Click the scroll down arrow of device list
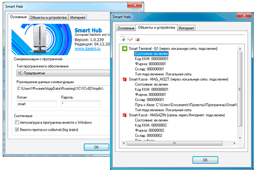 (240, 138)
